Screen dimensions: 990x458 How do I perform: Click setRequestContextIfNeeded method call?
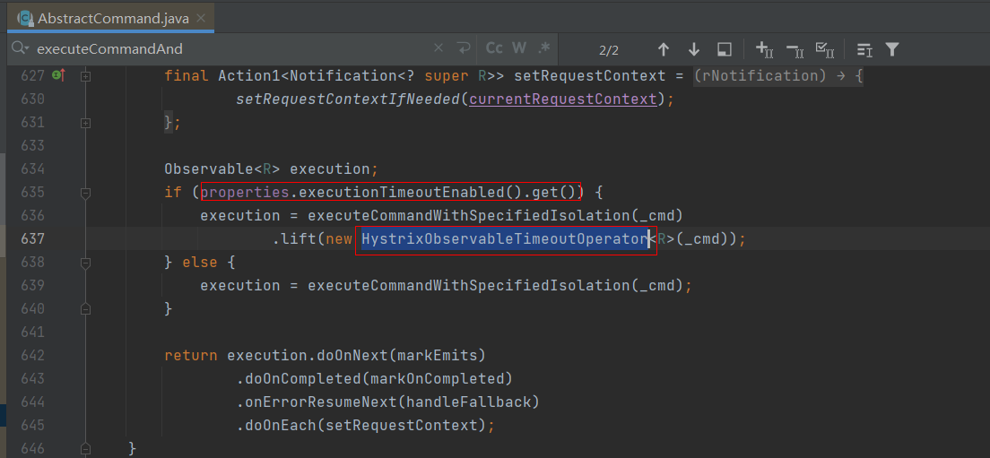tap(350, 99)
